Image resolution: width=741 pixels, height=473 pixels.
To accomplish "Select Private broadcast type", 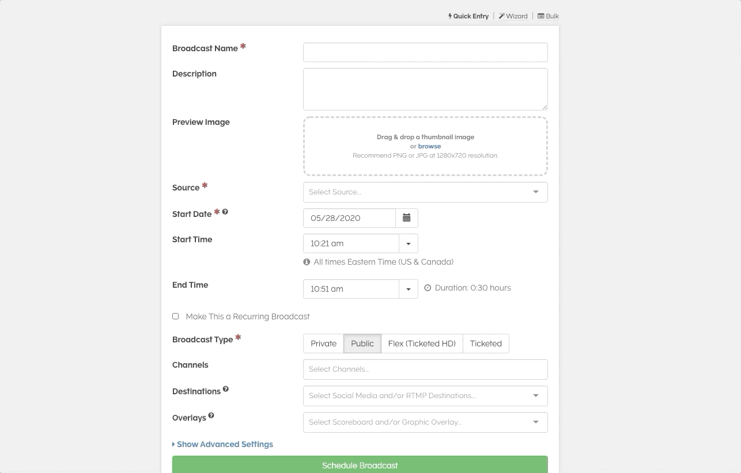I will click(x=323, y=344).
